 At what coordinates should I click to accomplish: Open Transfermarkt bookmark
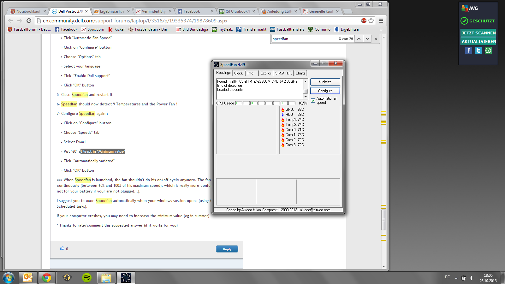pos(252,29)
